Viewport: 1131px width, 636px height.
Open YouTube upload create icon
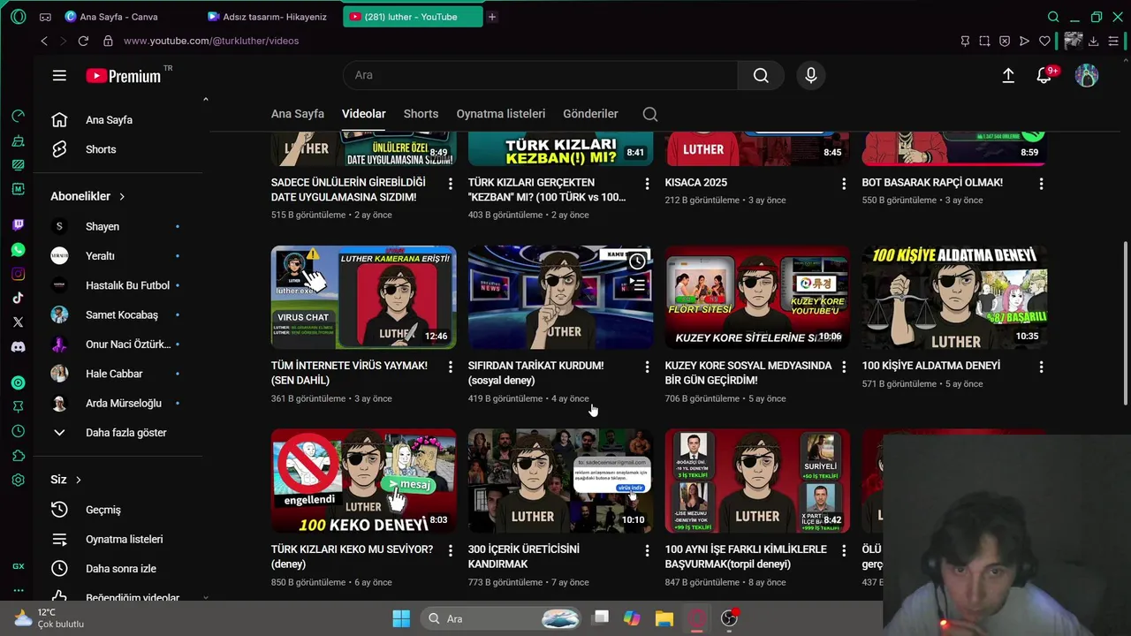[x=1008, y=76]
